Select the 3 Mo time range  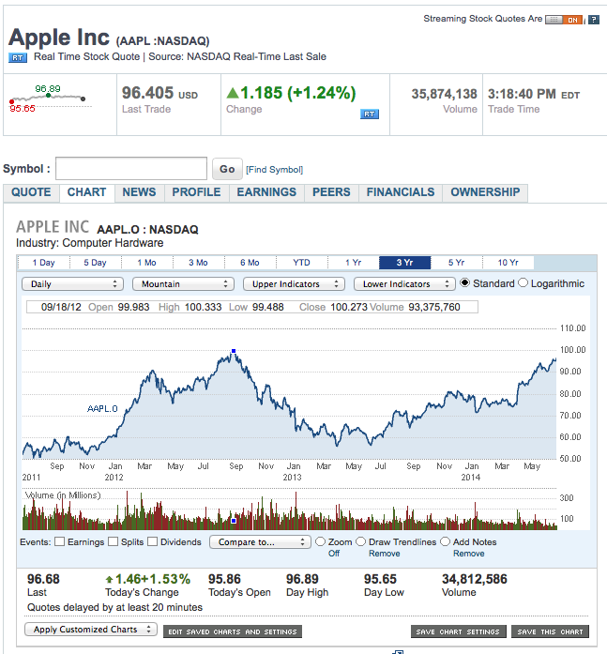198,263
